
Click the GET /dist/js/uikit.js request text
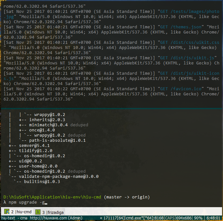tap(187, 58)
